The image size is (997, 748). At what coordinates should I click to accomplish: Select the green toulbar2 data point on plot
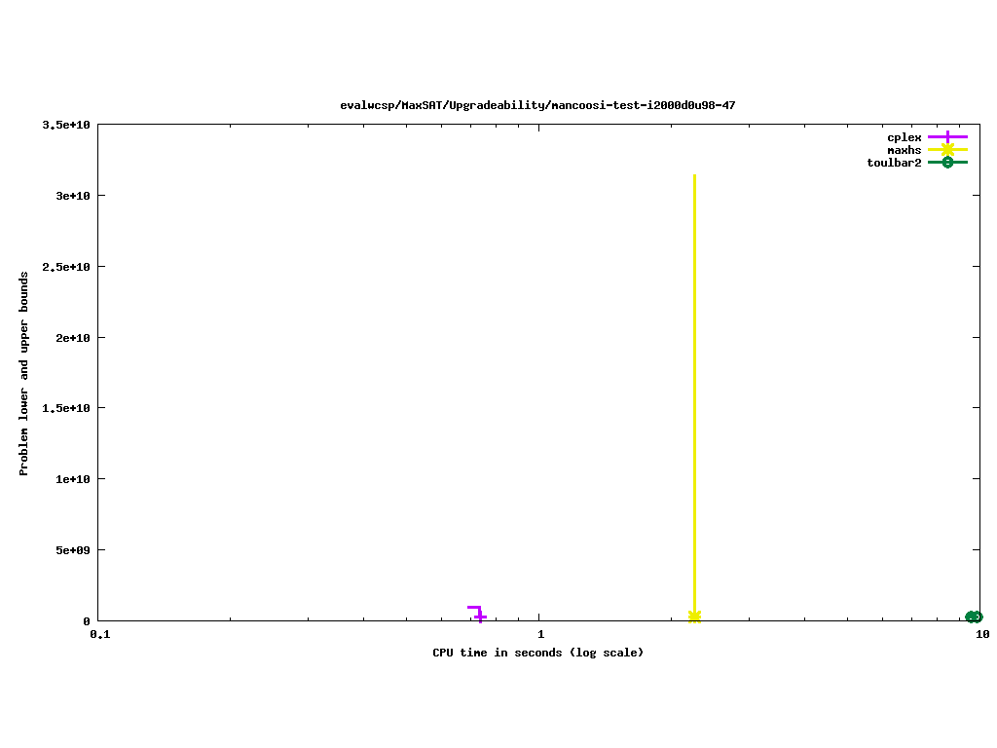(x=974, y=617)
